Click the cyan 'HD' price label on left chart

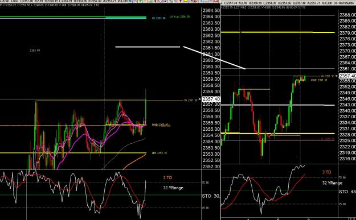(158, 18)
